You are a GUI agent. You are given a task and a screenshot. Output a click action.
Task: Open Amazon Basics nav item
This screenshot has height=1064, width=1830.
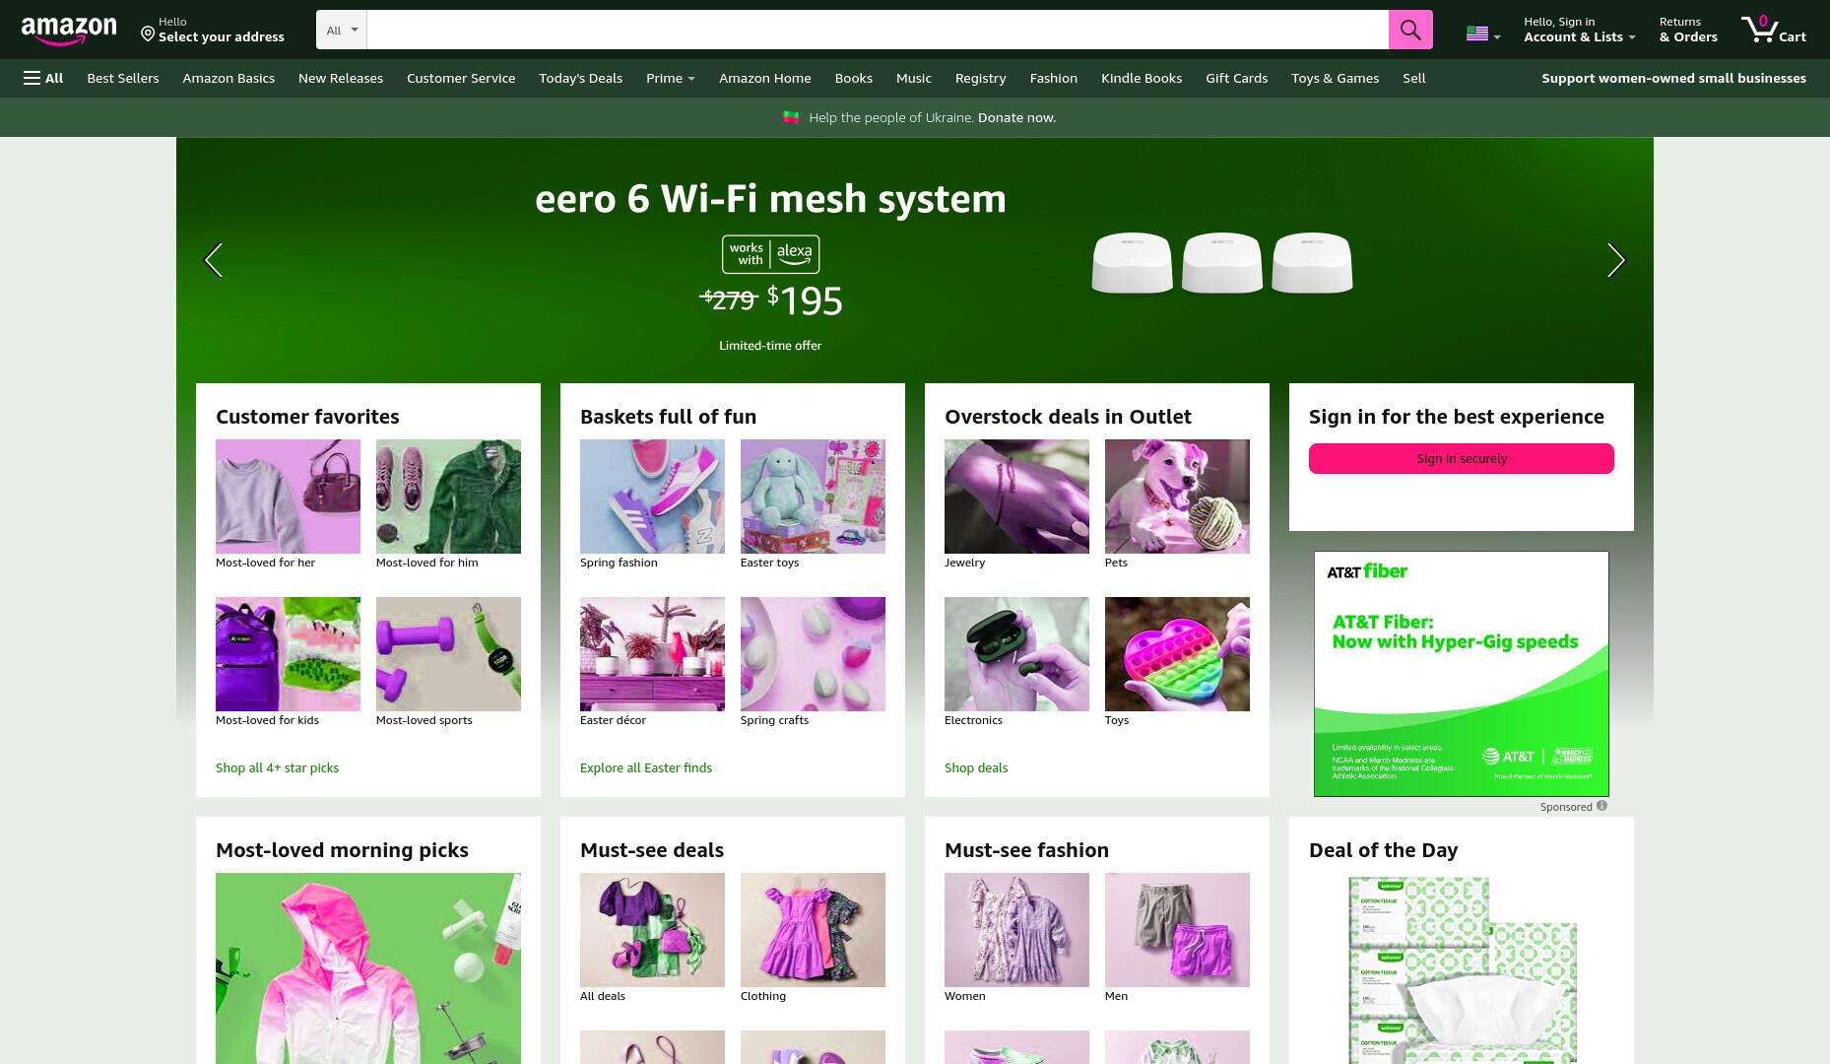229,78
